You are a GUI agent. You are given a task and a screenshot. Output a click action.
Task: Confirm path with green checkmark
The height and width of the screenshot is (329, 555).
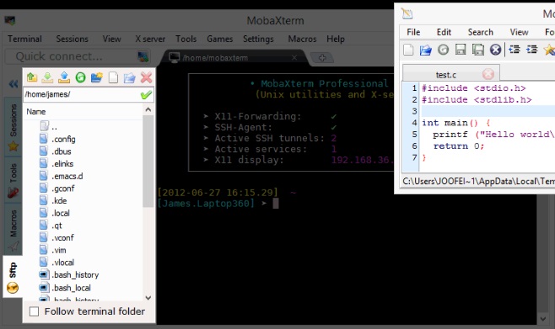pyautogui.click(x=146, y=94)
